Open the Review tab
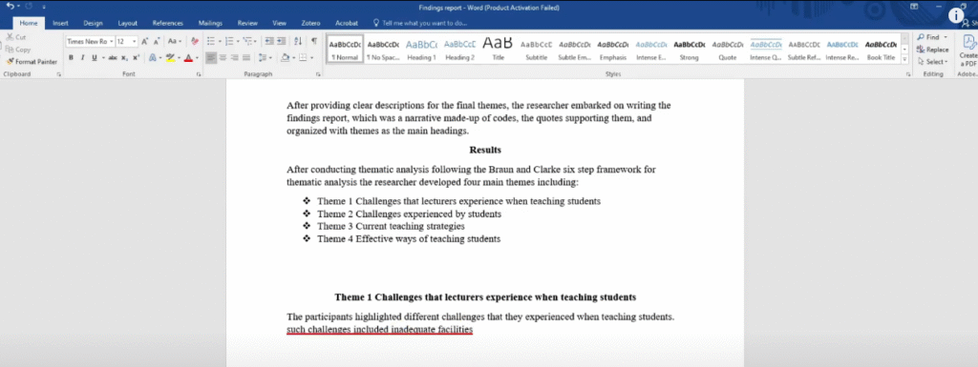The image size is (978, 367). pos(247,23)
